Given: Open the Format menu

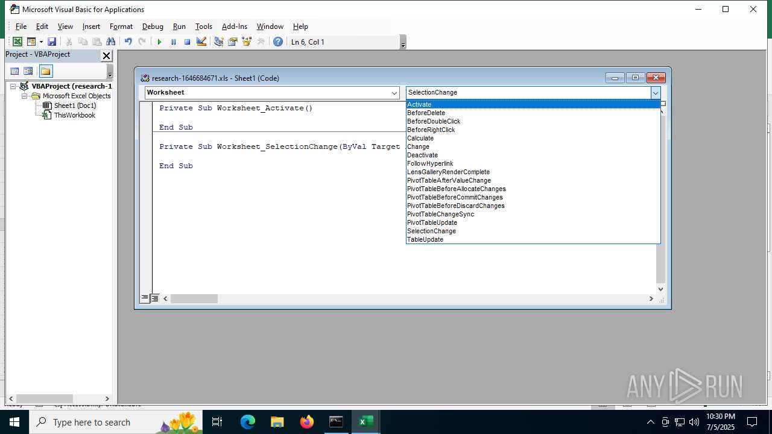Looking at the screenshot, I should (x=121, y=27).
